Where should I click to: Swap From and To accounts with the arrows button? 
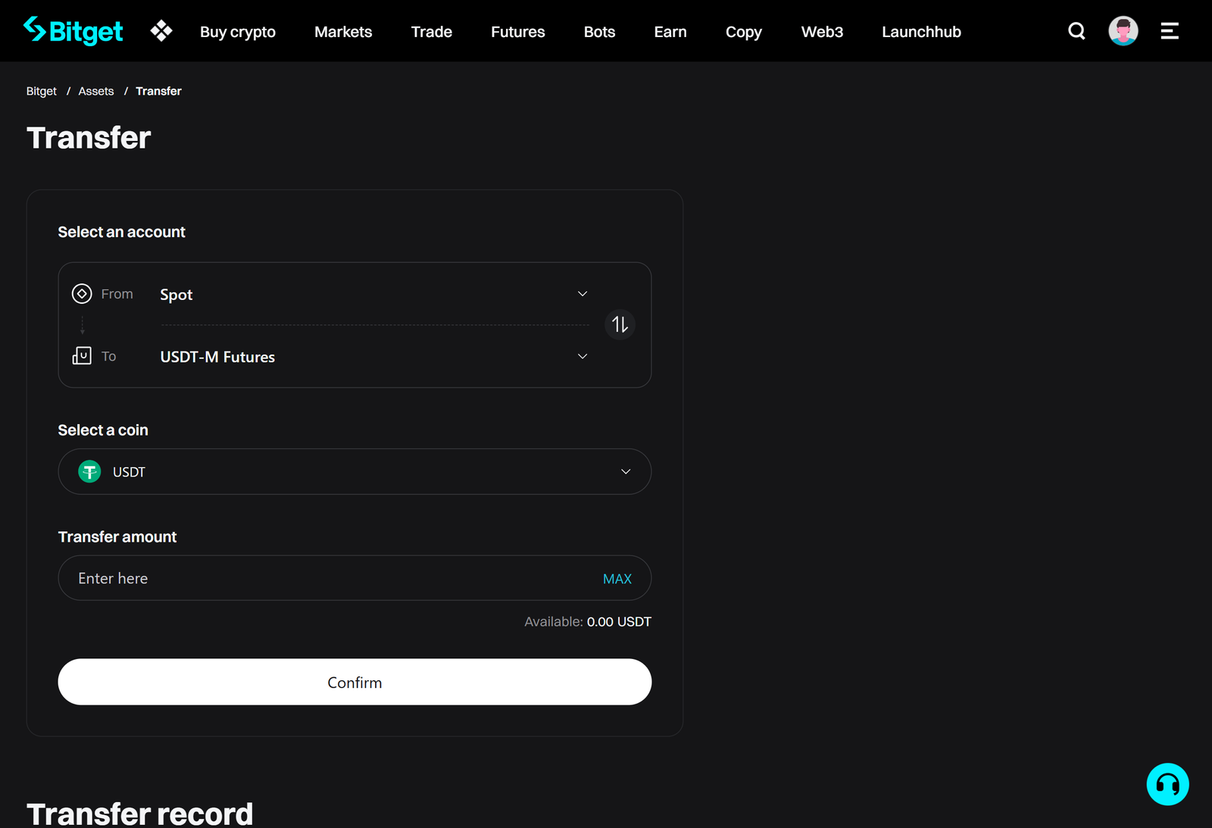coord(619,324)
